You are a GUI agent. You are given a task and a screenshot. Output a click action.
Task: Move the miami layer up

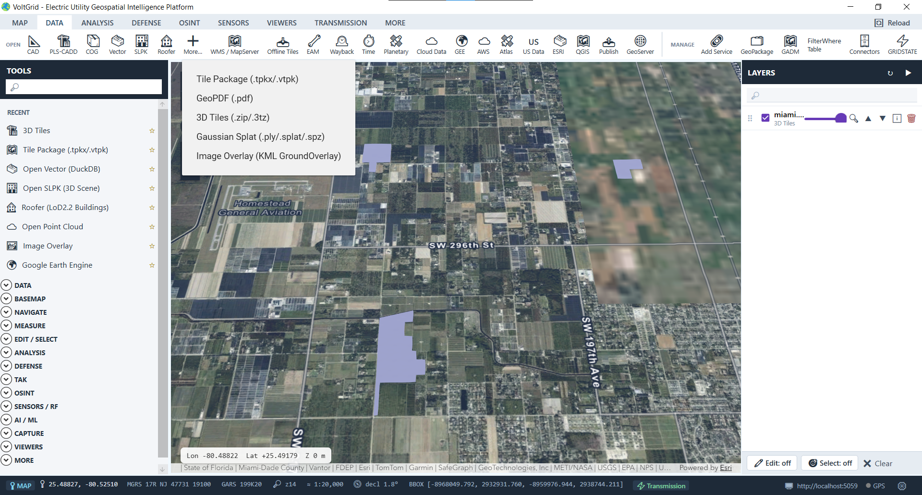pyautogui.click(x=868, y=118)
